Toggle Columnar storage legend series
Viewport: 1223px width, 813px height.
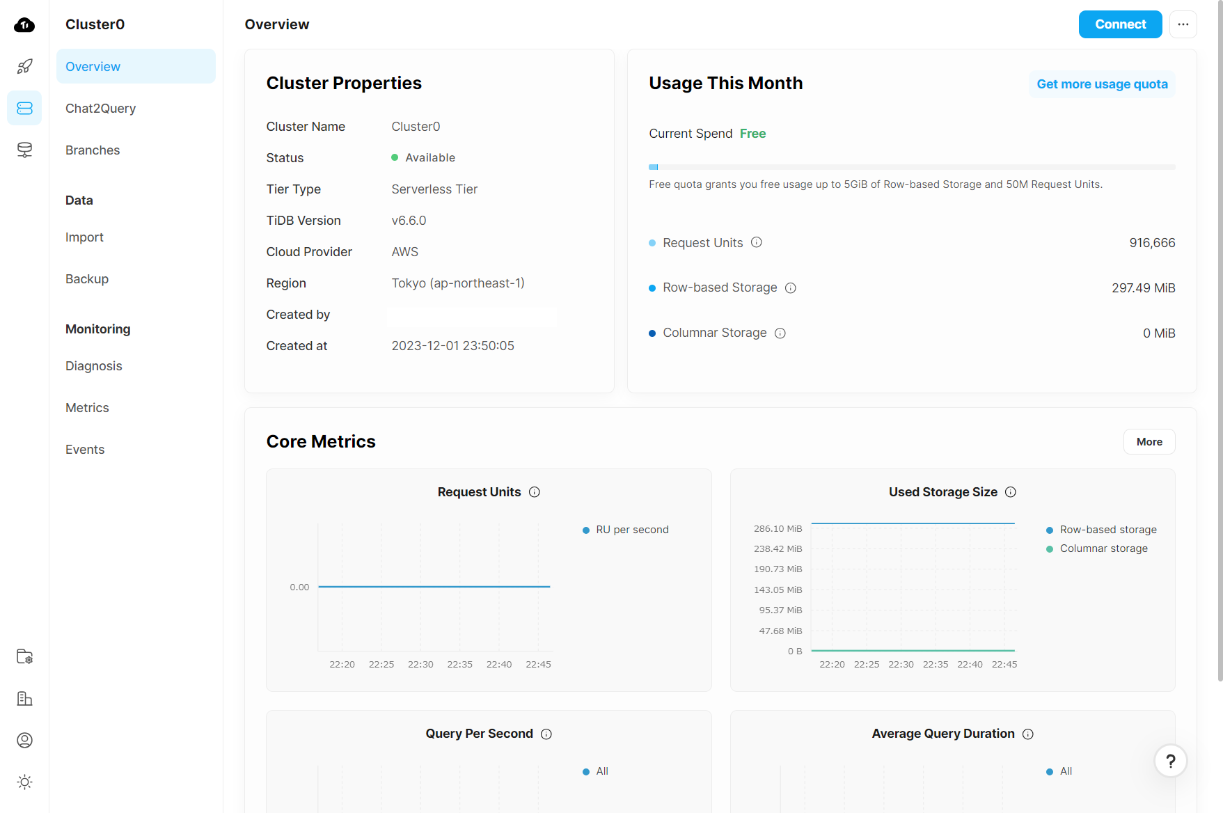coord(1097,548)
